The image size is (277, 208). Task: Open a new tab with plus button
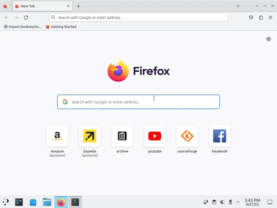tap(78, 6)
